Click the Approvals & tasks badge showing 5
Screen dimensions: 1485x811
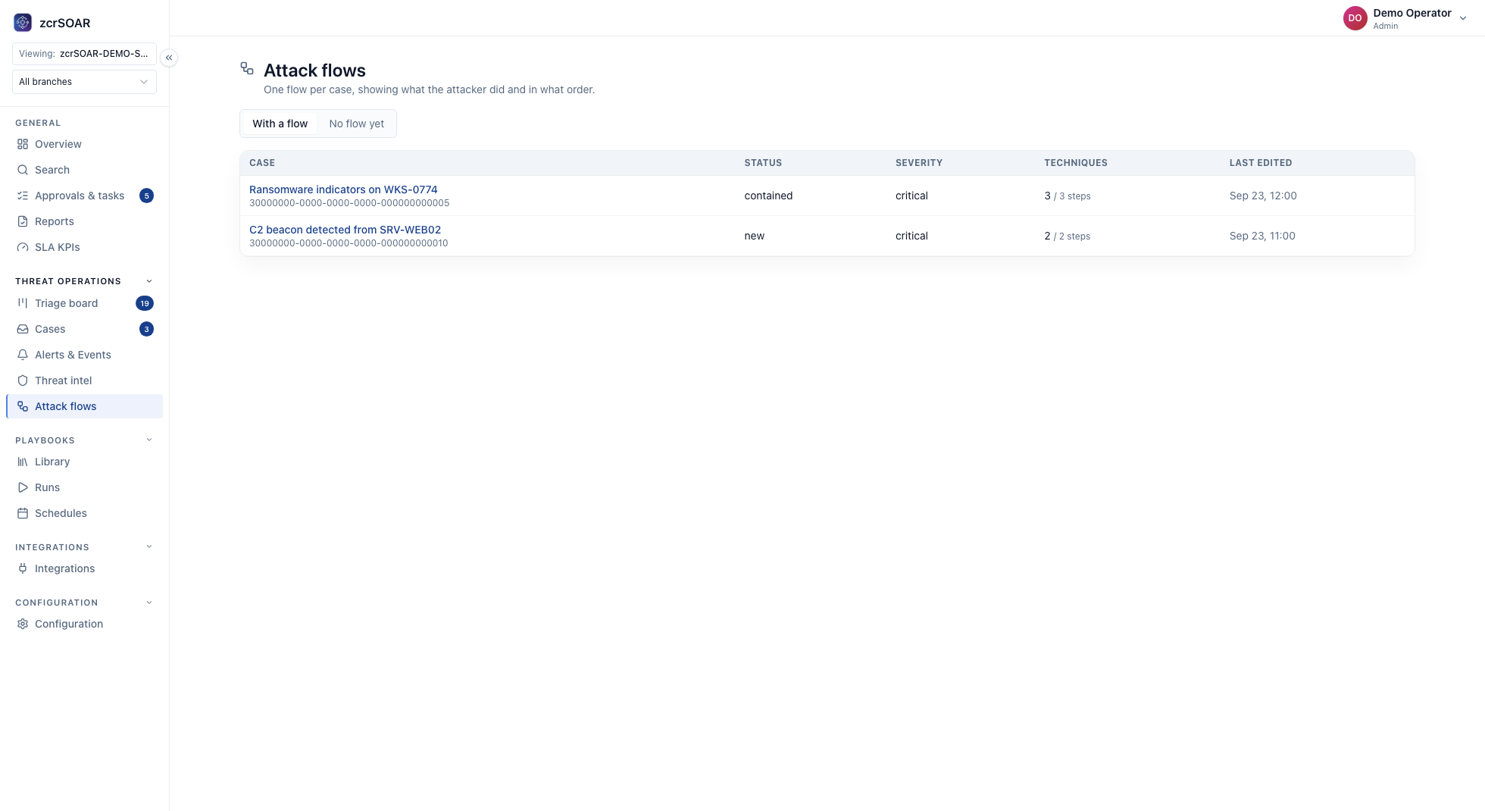(x=147, y=196)
